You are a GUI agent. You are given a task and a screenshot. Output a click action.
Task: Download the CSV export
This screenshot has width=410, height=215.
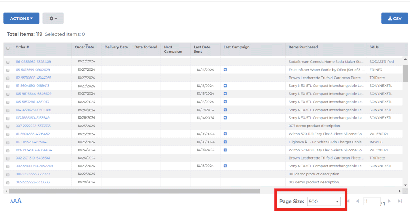394,19
